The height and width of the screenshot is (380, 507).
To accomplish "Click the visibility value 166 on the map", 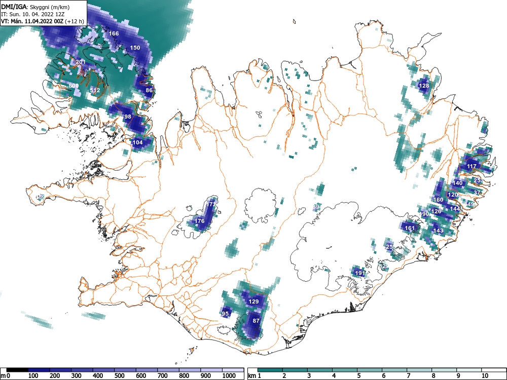I will pyautogui.click(x=114, y=33).
